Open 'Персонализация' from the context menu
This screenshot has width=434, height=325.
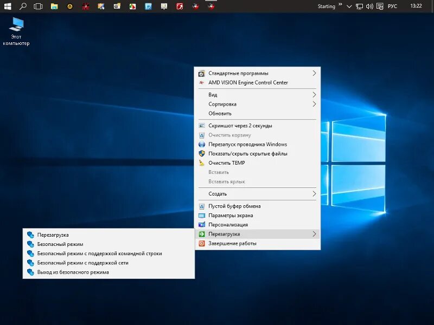coord(257,225)
